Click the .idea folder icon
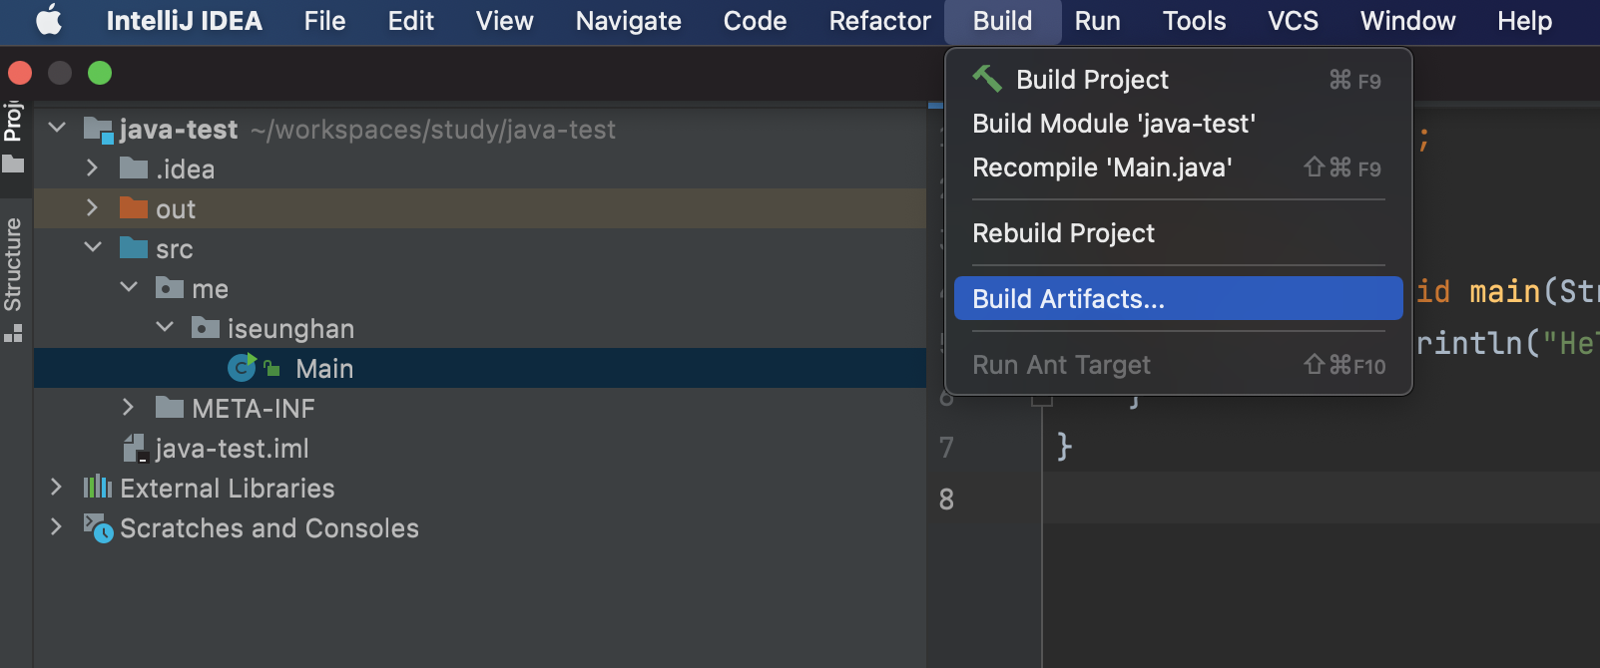This screenshot has width=1600, height=668. pyautogui.click(x=134, y=168)
